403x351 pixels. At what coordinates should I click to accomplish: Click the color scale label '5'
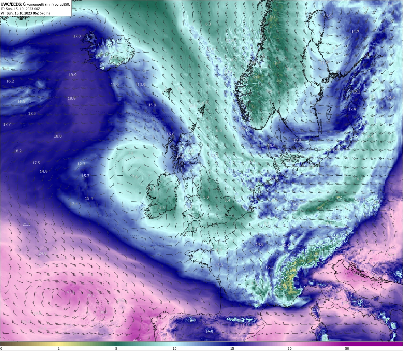coord(116,348)
